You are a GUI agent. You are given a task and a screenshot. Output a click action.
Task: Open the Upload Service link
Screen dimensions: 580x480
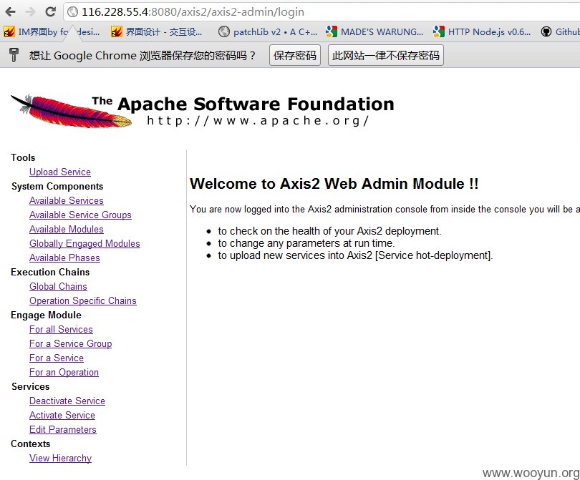(x=60, y=172)
